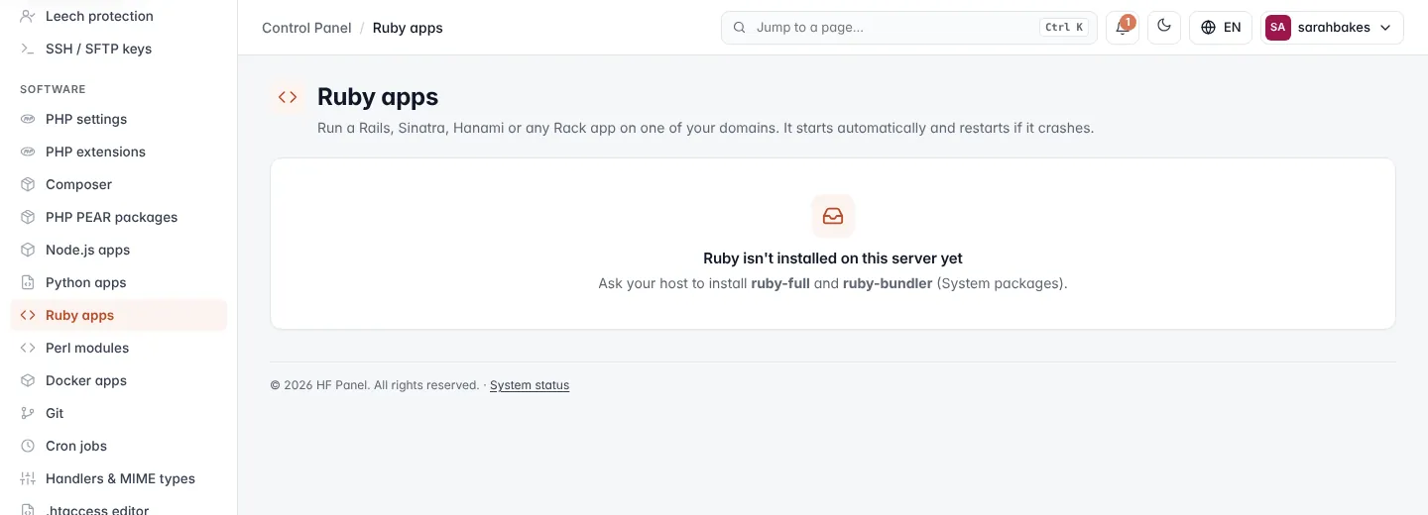Click the Control Panel breadcrumb link
Image resolution: width=1428 pixels, height=515 pixels.
coord(306,28)
